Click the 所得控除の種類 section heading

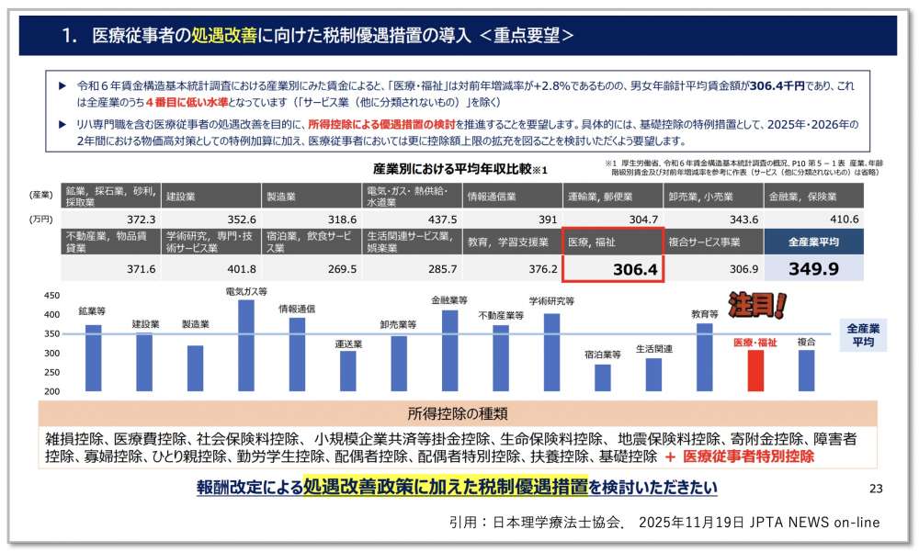(458, 412)
